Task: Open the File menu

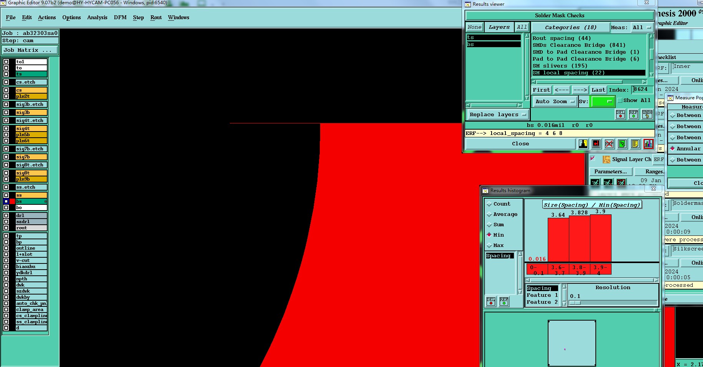Action: 11,18
